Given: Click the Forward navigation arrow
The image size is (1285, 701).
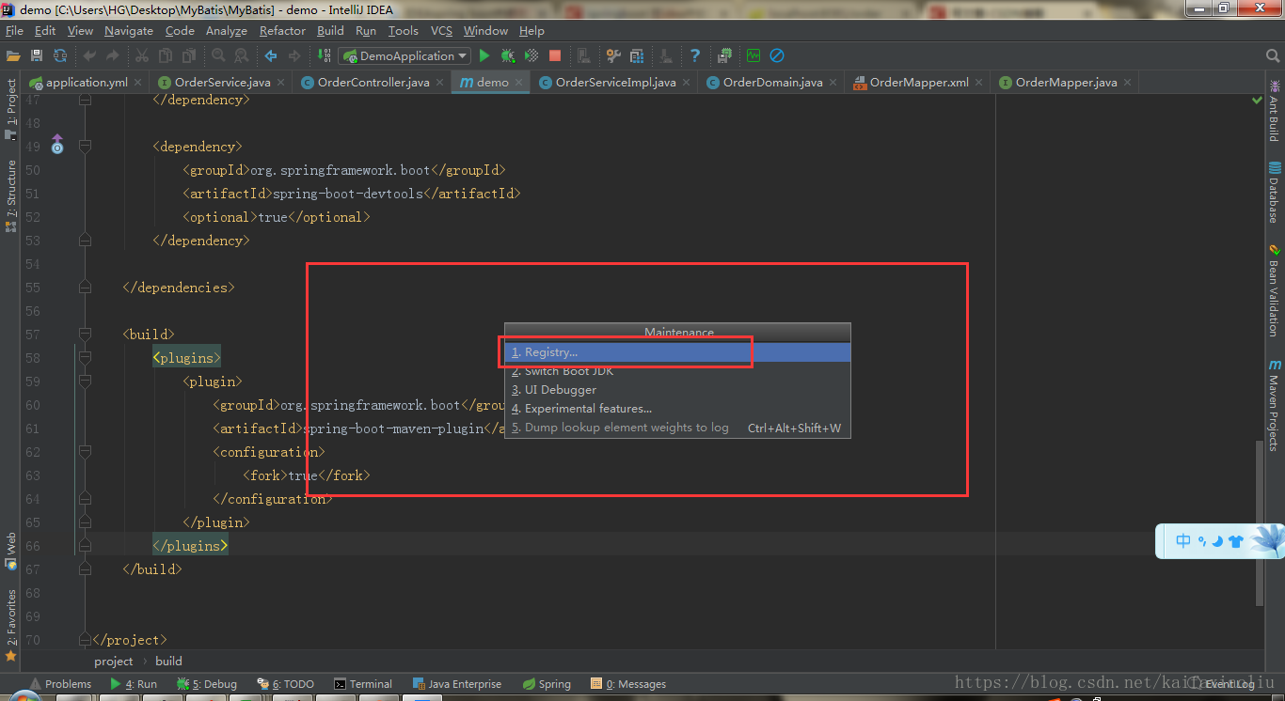Looking at the screenshot, I should click(x=294, y=55).
